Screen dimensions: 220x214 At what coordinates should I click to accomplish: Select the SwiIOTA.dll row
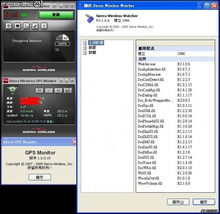(x=175, y=116)
